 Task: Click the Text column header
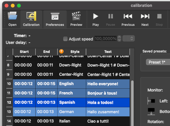(x=108, y=52)
